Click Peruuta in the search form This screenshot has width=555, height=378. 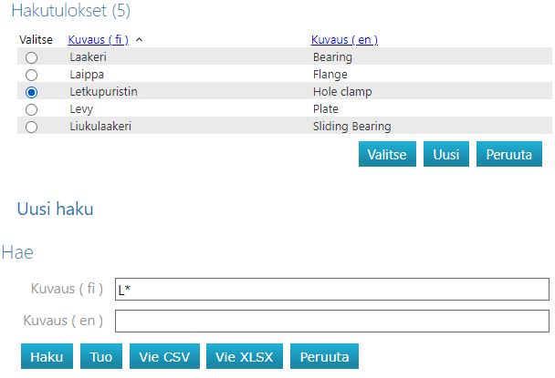tap(326, 356)
